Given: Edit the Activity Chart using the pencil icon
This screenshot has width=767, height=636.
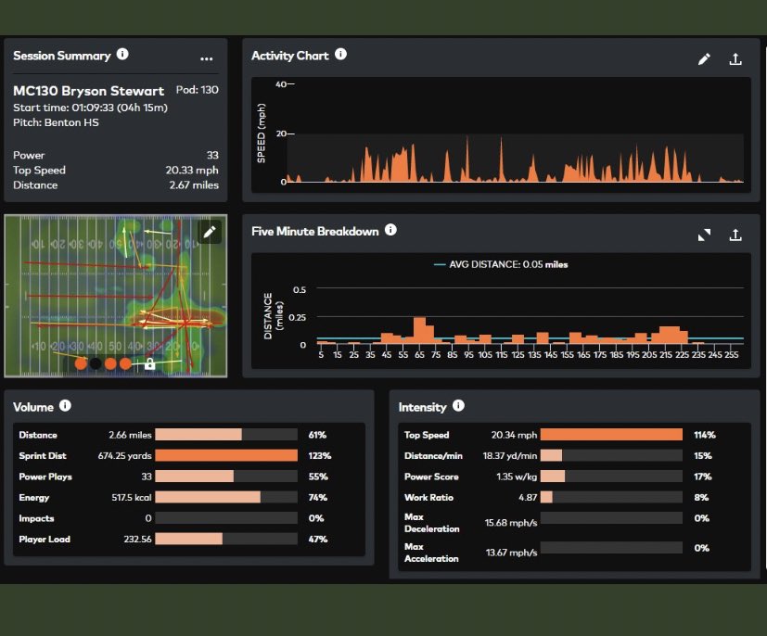Looking at the screenshot, I should pos(705,58).
